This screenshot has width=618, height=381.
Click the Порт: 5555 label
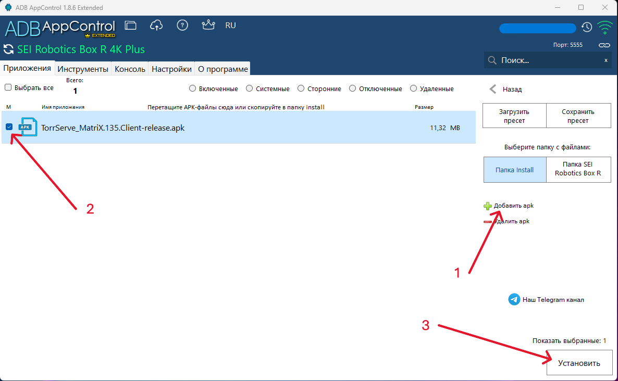[567, 45]
